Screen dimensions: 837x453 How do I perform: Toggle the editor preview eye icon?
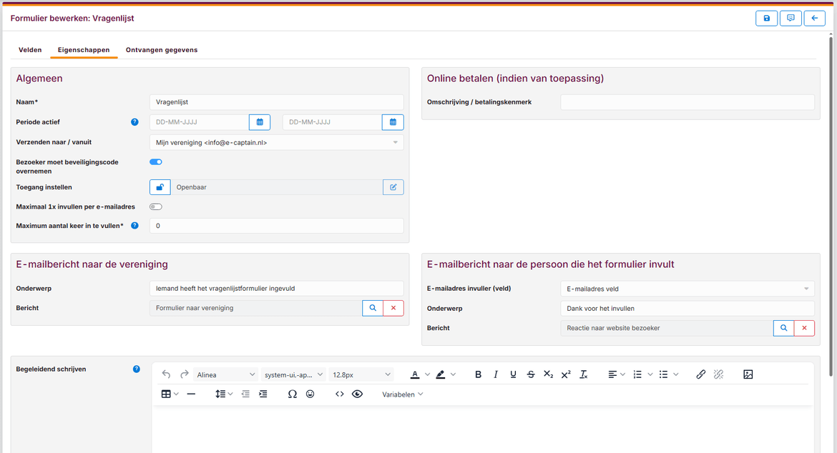click(357, 394)
